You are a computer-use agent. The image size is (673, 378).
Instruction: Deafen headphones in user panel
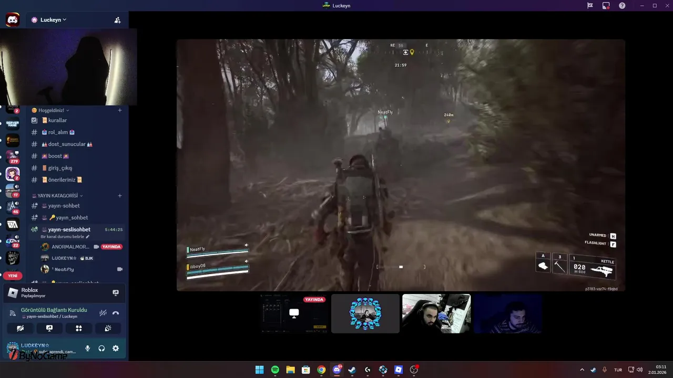(x=101, y=348)
